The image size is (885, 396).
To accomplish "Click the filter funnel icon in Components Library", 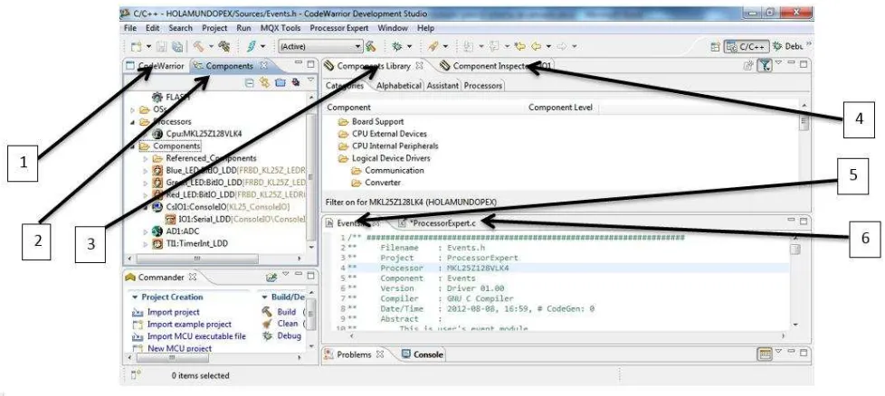I will (765, 65).
